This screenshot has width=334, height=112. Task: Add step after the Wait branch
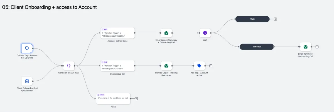pos(275,19)
